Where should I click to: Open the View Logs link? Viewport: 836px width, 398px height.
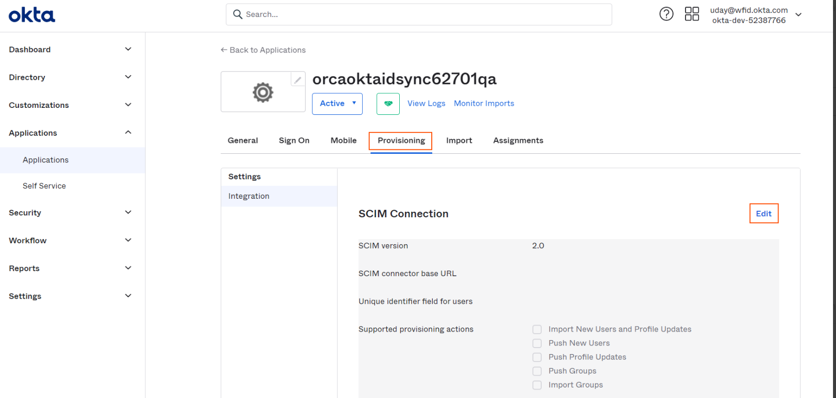[x=426, y=103]
